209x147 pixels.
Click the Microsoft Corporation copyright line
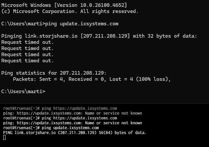(x=70, y=11)
